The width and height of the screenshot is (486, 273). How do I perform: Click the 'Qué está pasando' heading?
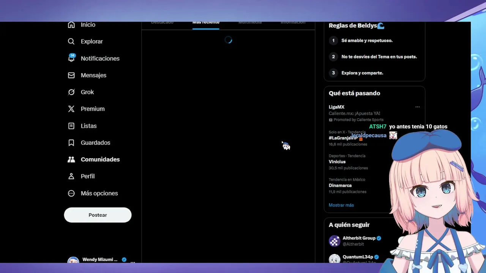[x=354, y=93]
